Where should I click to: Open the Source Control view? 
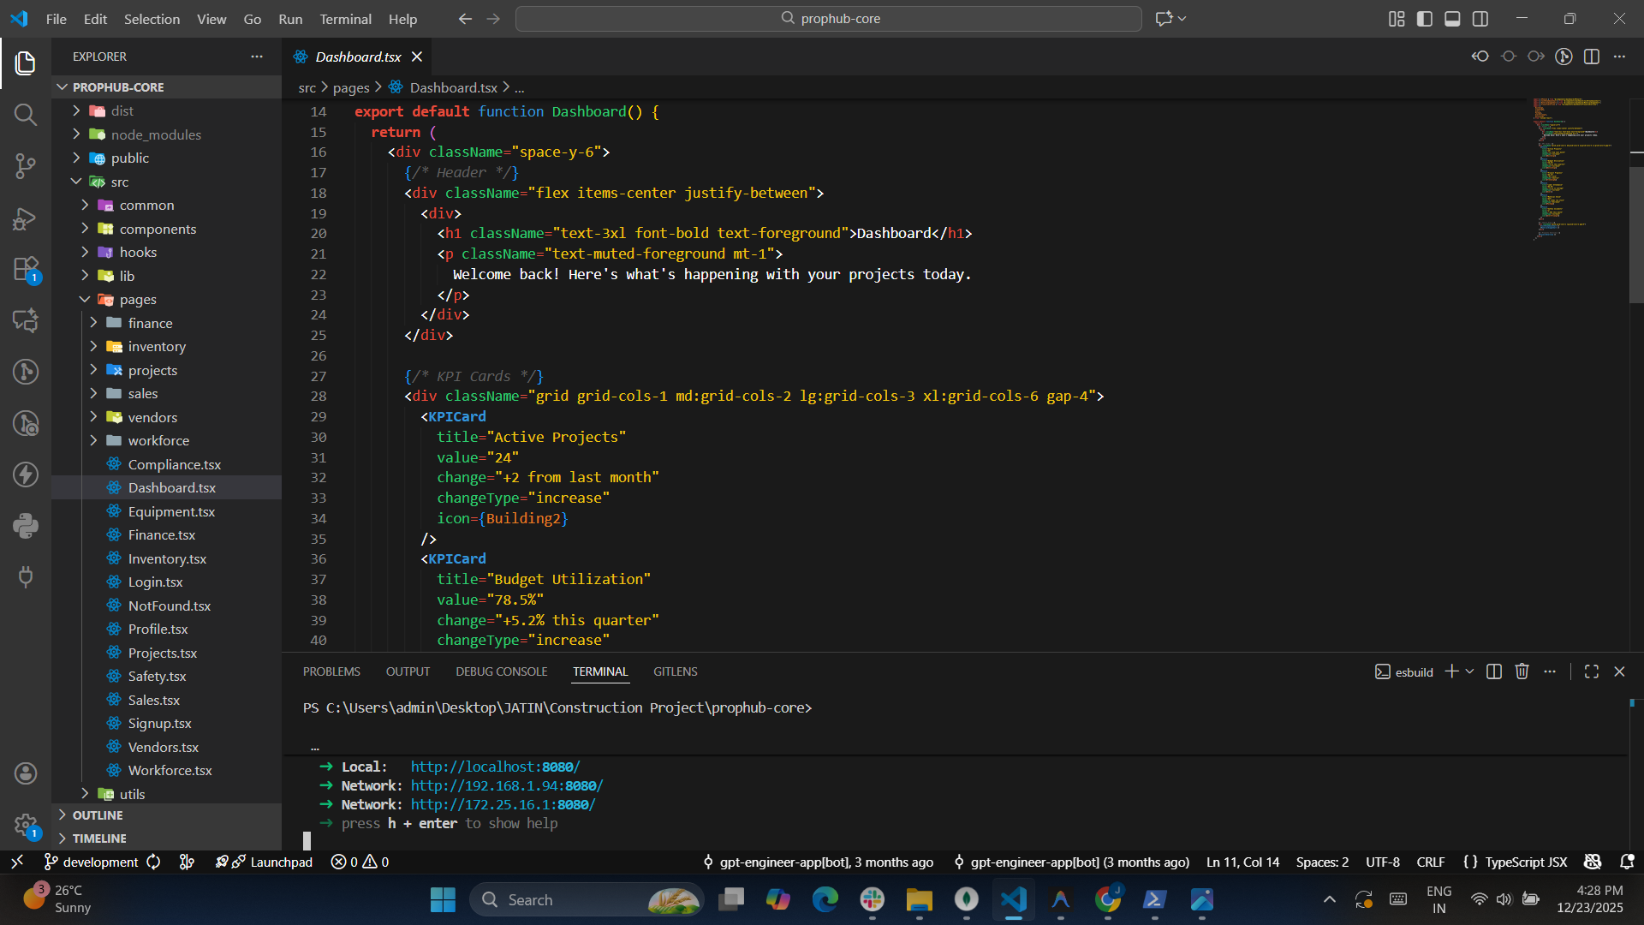click(26, 166)
